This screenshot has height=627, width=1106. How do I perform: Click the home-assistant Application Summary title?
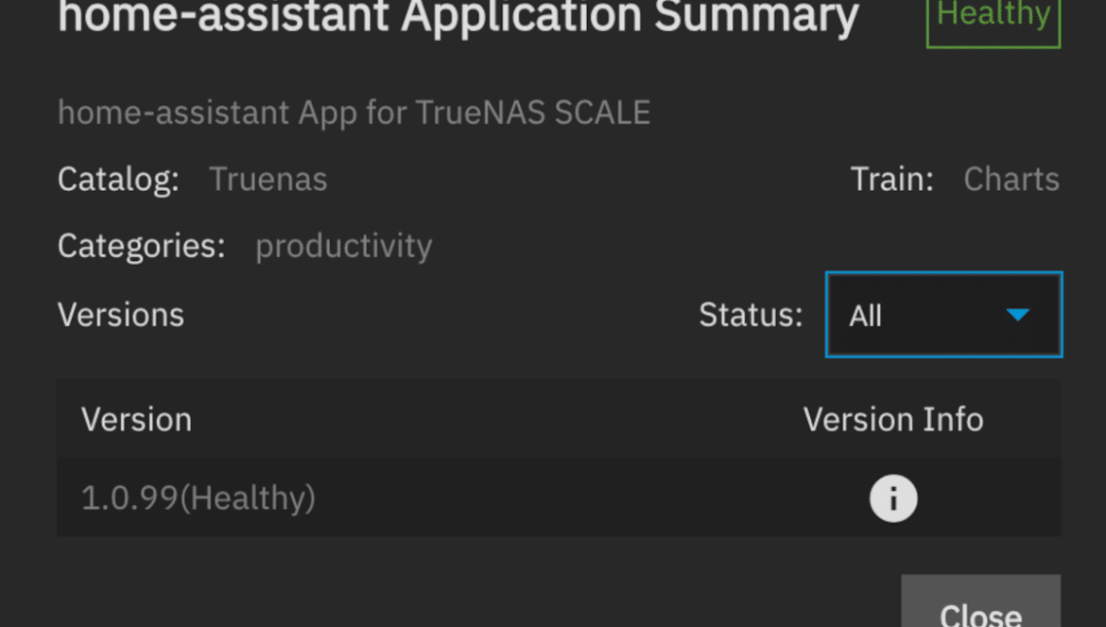pos(458,17)
